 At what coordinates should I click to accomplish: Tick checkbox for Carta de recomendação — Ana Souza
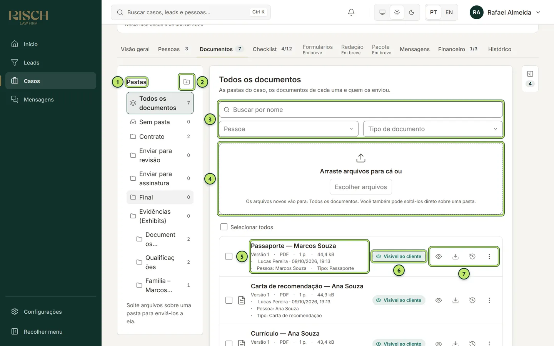tap(229, 300)
